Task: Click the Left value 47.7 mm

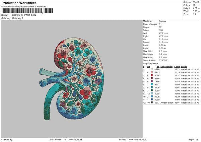Action: coord(163,33)
